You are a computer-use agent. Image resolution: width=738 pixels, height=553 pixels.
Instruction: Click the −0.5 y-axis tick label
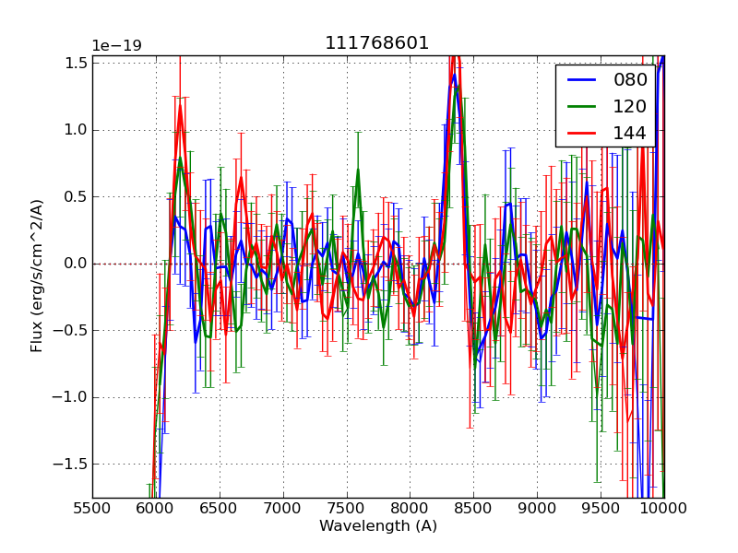coord(73,331)
